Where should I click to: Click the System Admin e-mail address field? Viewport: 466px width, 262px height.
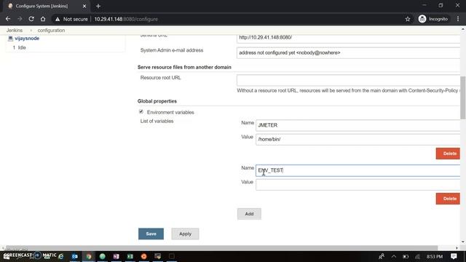pos(348,53)
